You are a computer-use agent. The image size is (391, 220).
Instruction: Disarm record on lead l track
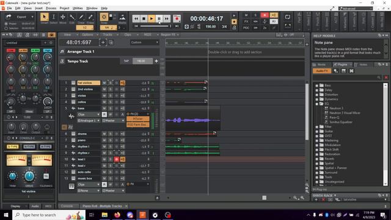[x=117, y=159]
